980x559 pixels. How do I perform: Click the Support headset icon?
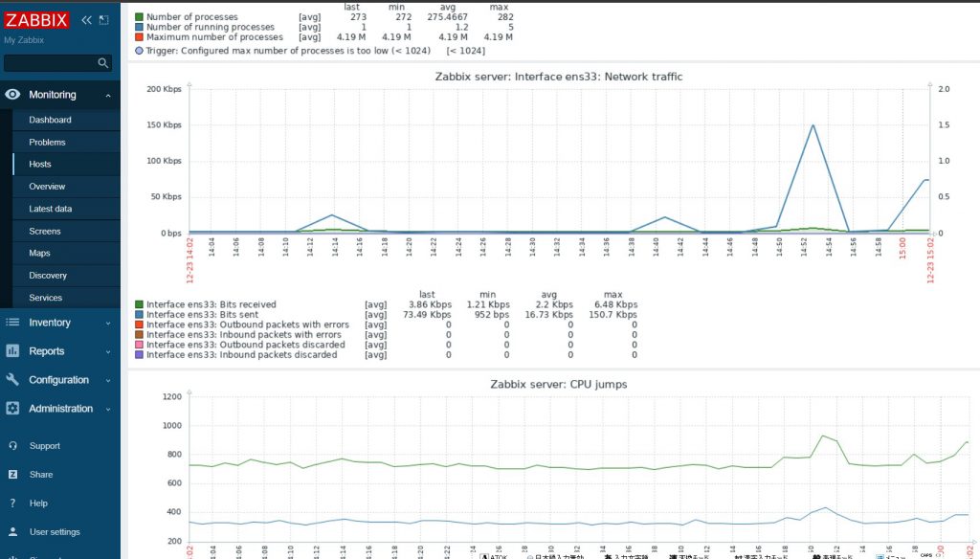click(12, 446)
